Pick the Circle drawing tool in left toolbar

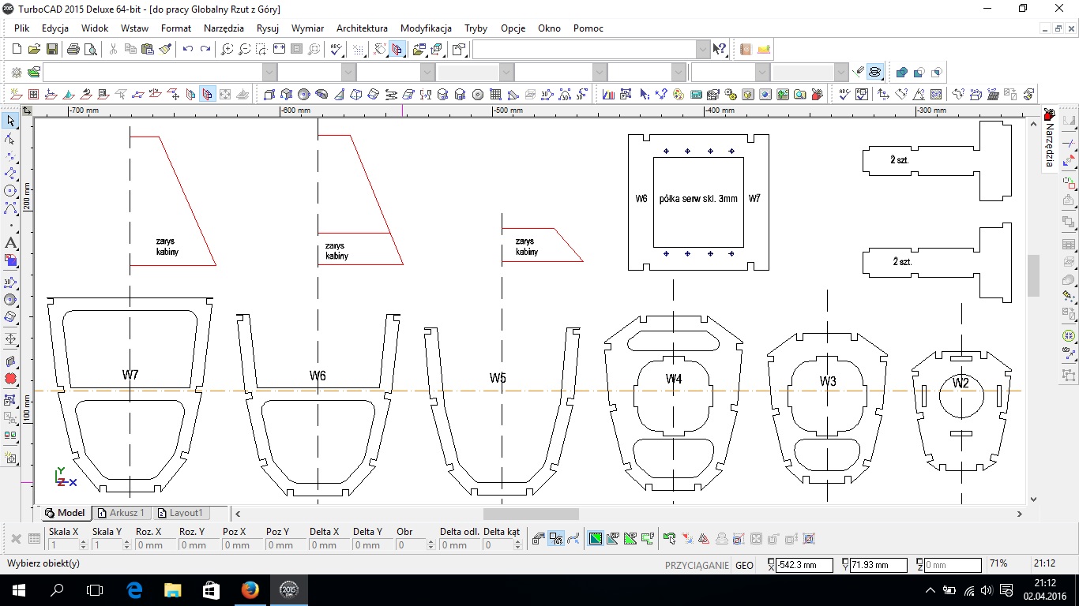[x=10, y=191]
